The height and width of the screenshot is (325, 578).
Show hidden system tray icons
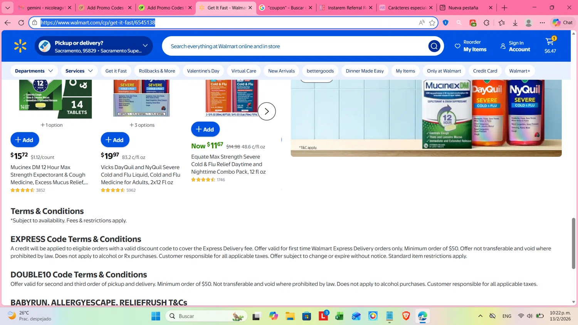point(480,316)
